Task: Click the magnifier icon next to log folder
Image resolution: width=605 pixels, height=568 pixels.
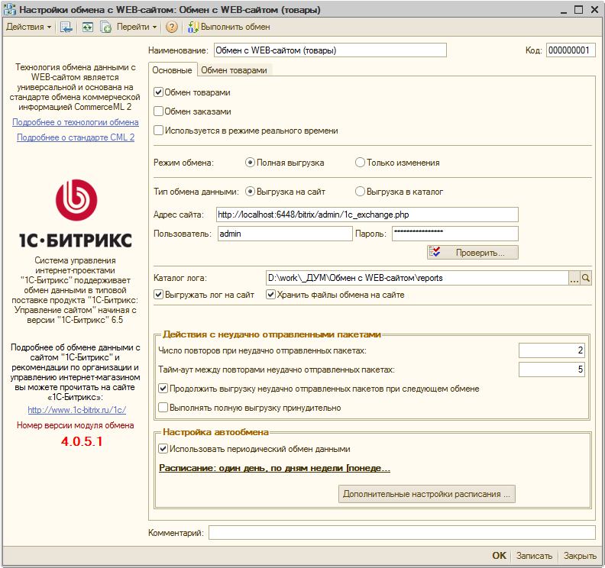Action: (x=586, y=278)
